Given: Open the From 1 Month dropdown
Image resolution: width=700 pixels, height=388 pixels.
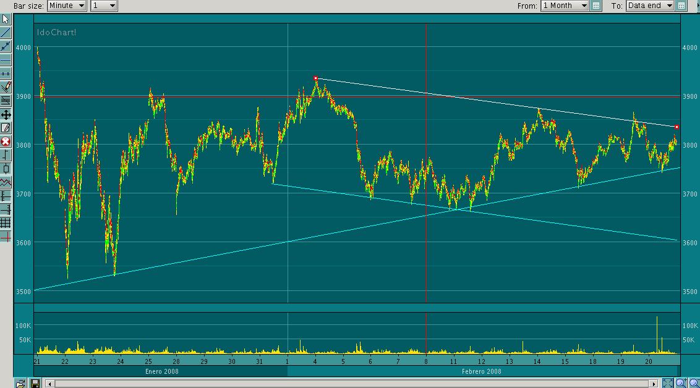Looking at the screenshot, I should (565, 6).
